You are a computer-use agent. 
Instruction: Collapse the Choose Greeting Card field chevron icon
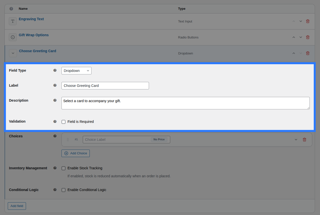click(x=13, y=53)
